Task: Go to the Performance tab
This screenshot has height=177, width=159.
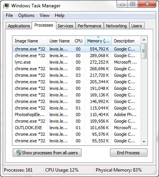Action: point(90,26)
